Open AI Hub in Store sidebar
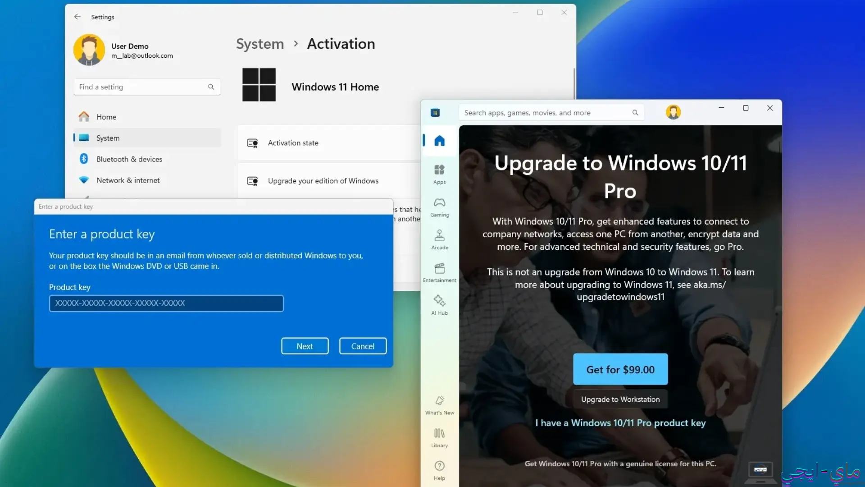Image resolution: width=865 pixels, height=487 pixels. (440, 305)
